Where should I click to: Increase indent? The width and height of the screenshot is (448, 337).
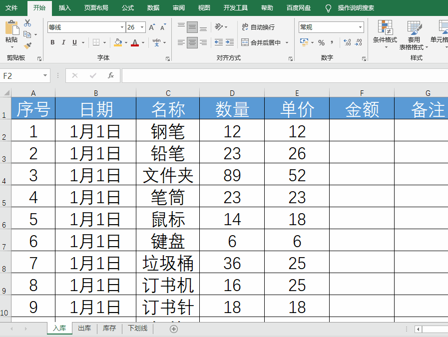pyautogui.click(x=230, y=42)
